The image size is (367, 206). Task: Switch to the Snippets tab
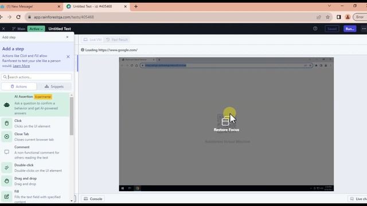[54, 86]
